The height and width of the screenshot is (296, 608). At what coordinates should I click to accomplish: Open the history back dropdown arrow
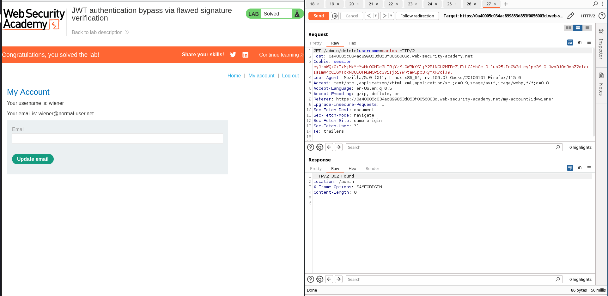[376, 16]
